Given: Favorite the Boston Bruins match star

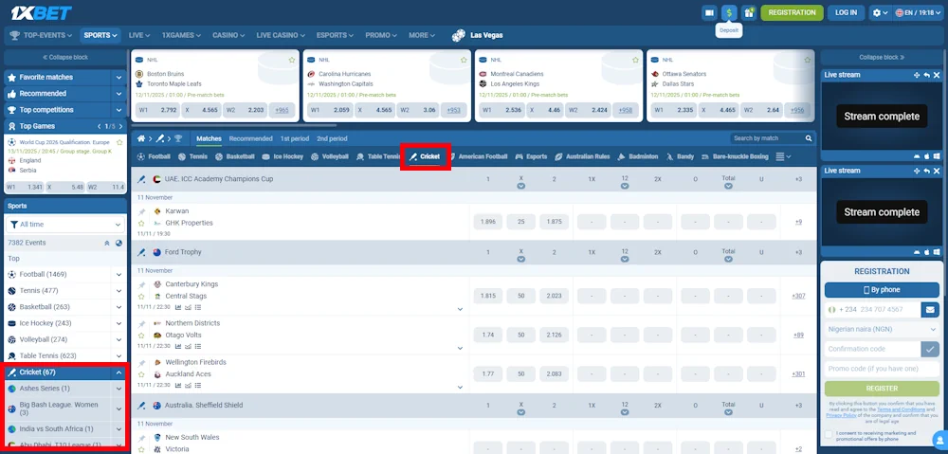Looking at the screenshot, I should click(x=292, y=60).
